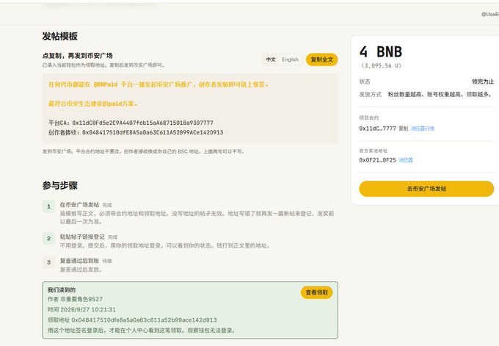Click the @BNPaid promotional first line

coord(159,84)
